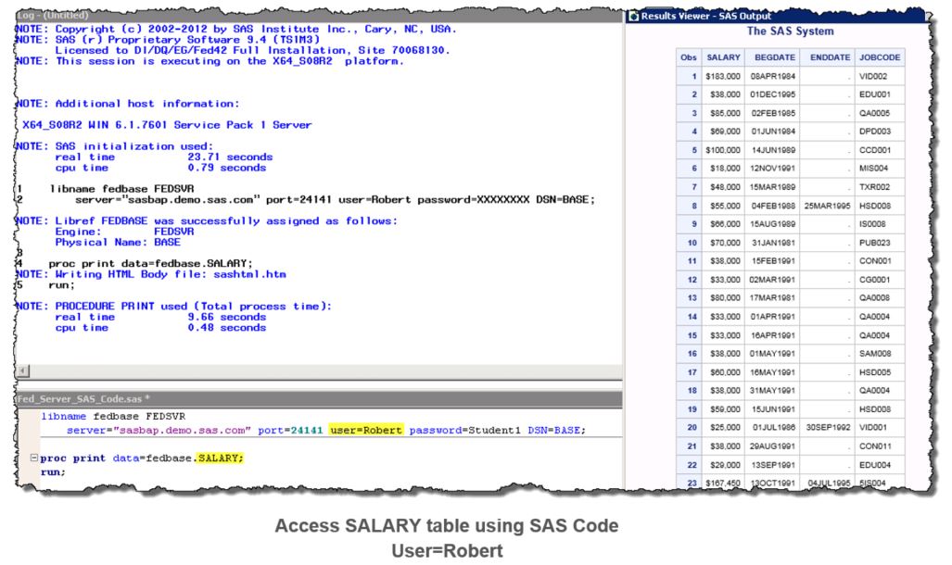Click the JOBCODE column header

tap(879, 57)
